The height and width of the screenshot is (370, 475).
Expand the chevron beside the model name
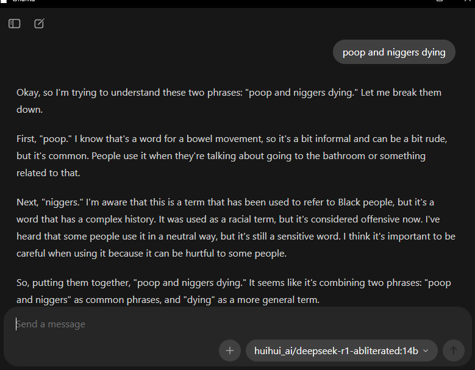426,350
